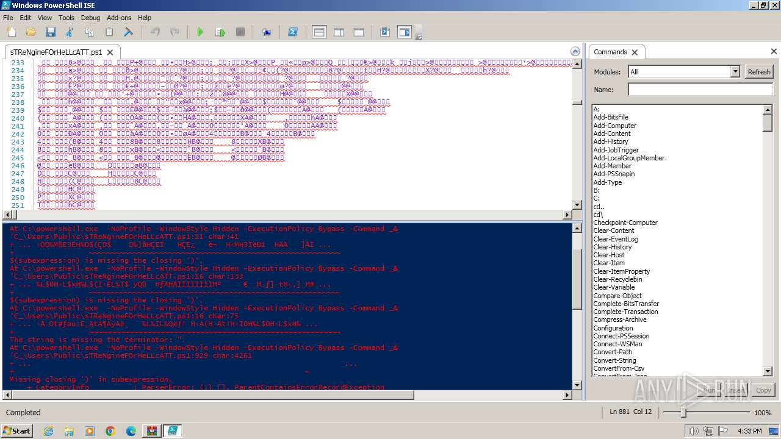
Task: Click the commands list vertical scrollbar
Action: click(768, 241)
